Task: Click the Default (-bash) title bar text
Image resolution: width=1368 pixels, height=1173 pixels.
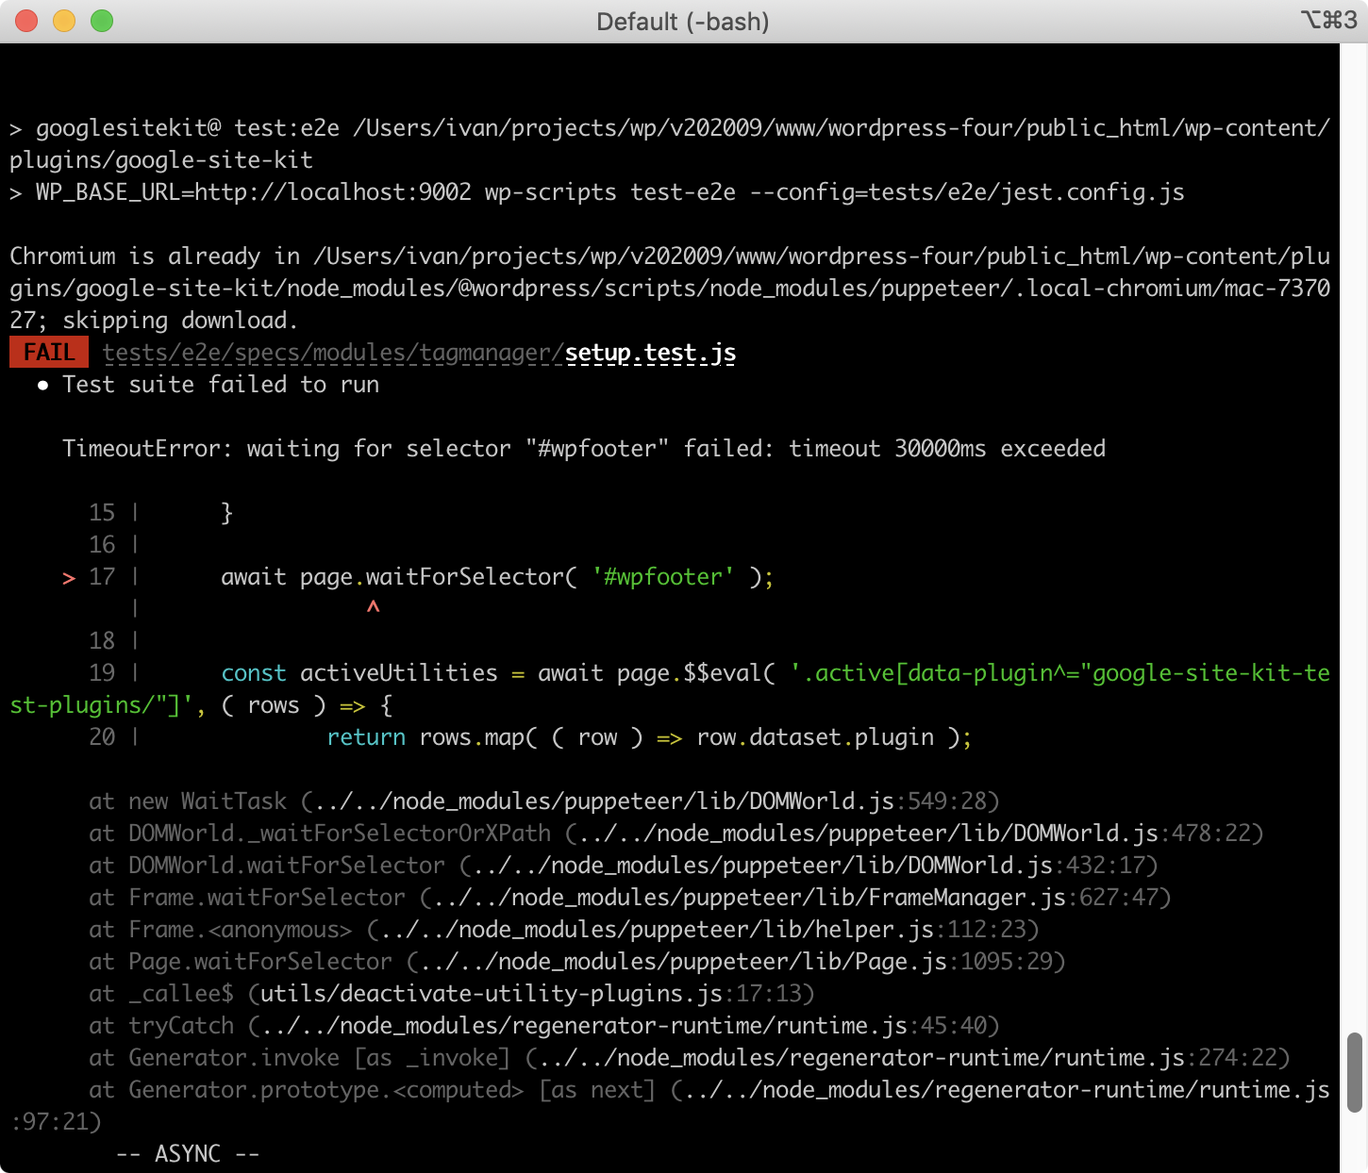Action: [684, 21]
